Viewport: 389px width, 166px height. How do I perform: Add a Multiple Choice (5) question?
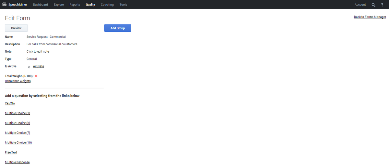point(18,123)
